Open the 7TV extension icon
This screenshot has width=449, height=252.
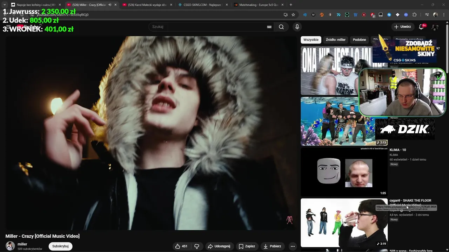coord(339,15)
